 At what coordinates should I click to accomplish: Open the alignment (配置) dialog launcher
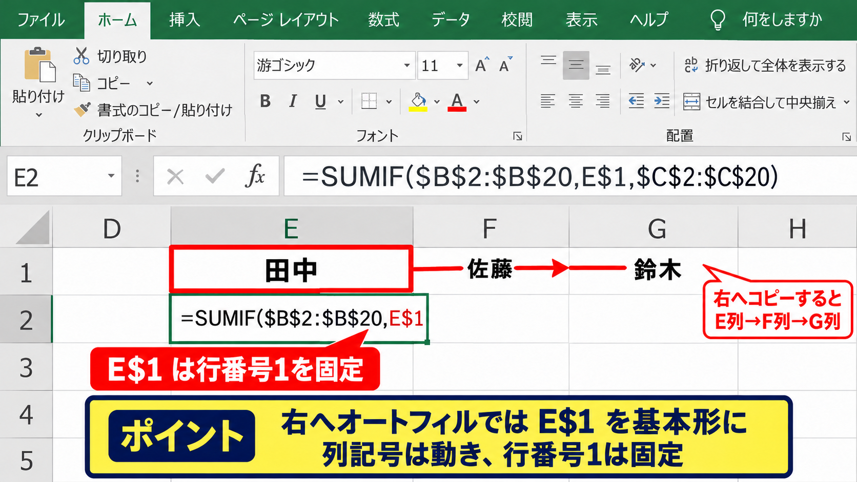point(846,136)
